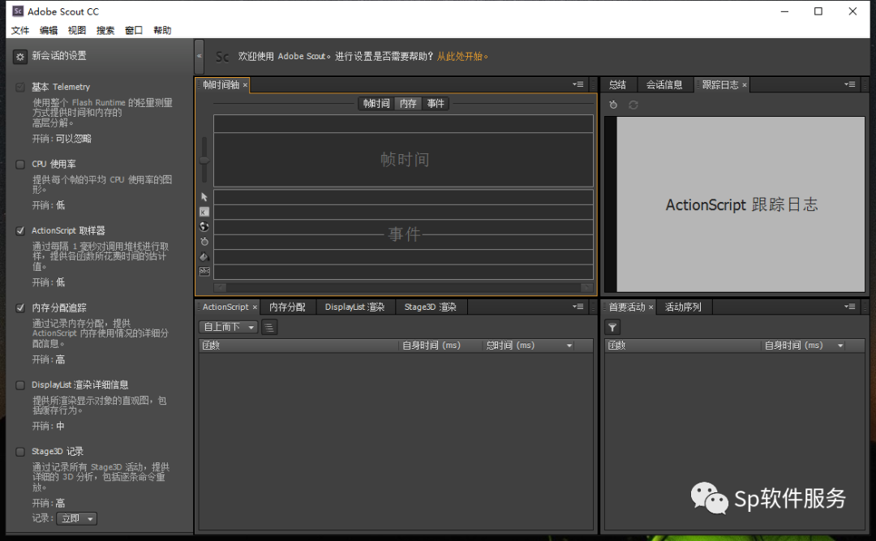Screen dimensions: 876x541
Task: Click the timeline horizontal scrollbar track
Action: (403, 288)
